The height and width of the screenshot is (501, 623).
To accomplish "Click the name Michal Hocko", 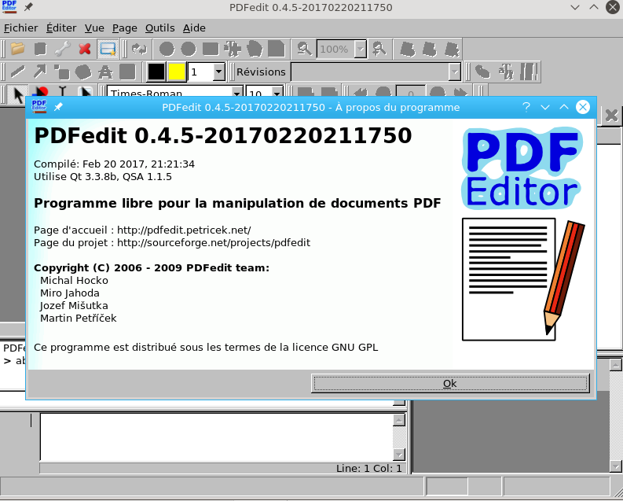I will tap(74, 281).
